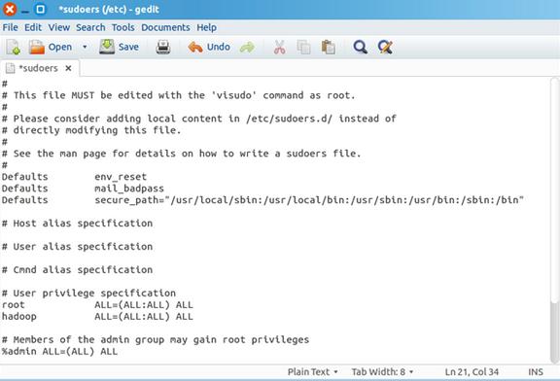The height and width of the screenshot is (381, 560).
Task: Maximize the gedit window
Action: tap(40, 10)
